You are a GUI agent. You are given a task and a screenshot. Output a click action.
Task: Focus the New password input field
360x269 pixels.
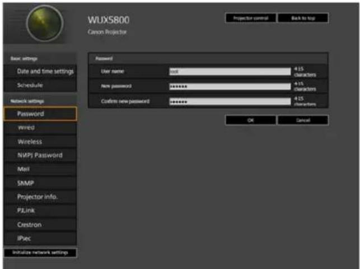click(230, 87)
